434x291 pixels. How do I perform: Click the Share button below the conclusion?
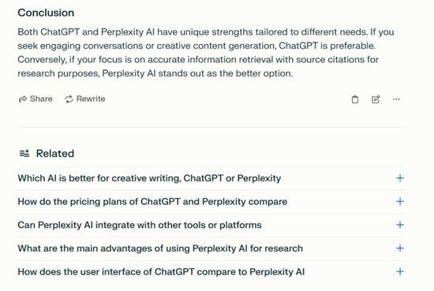[36, 99]
